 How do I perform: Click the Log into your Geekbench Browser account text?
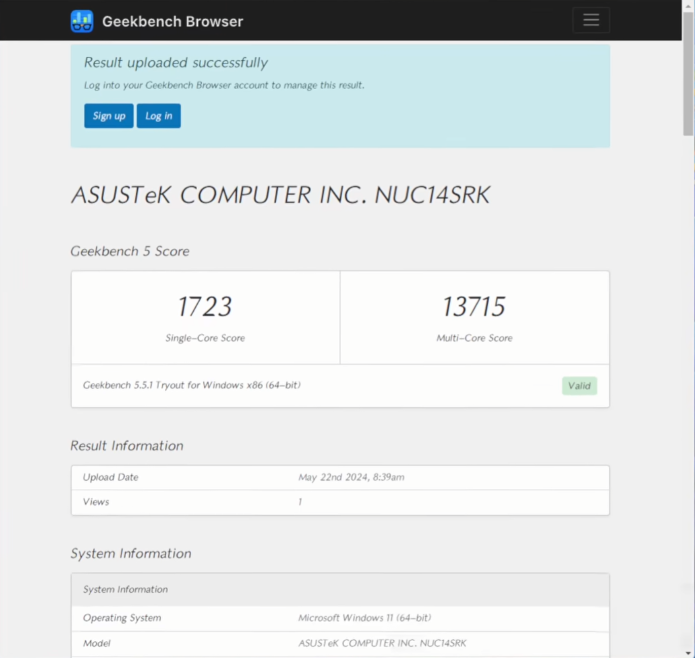click(x=224, y=86)
